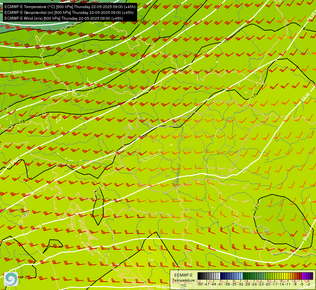The width and height of the screenshot is (316, 290).
Task: Click the -18 isotherm label near the left edge
Action: 22,121
